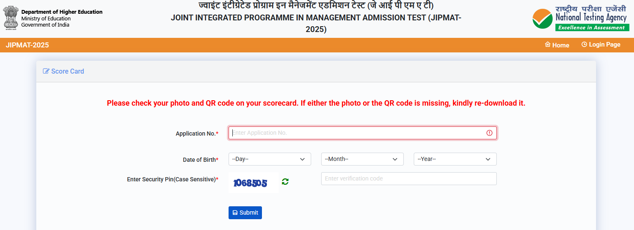The image size is (634, 230).
Task: Open the Day dropdown
Action: 269,159
